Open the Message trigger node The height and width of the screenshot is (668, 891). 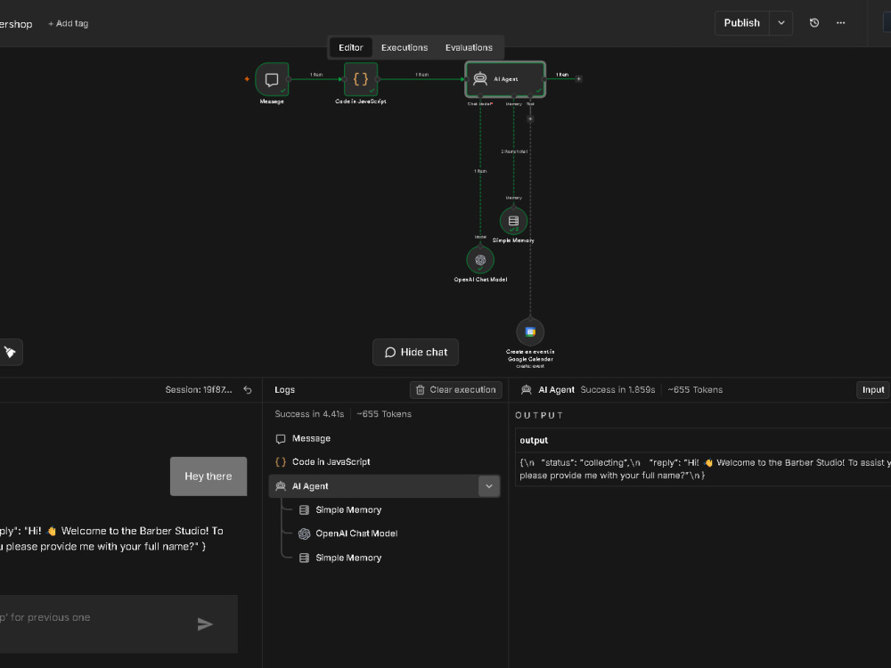click(272, 79)
